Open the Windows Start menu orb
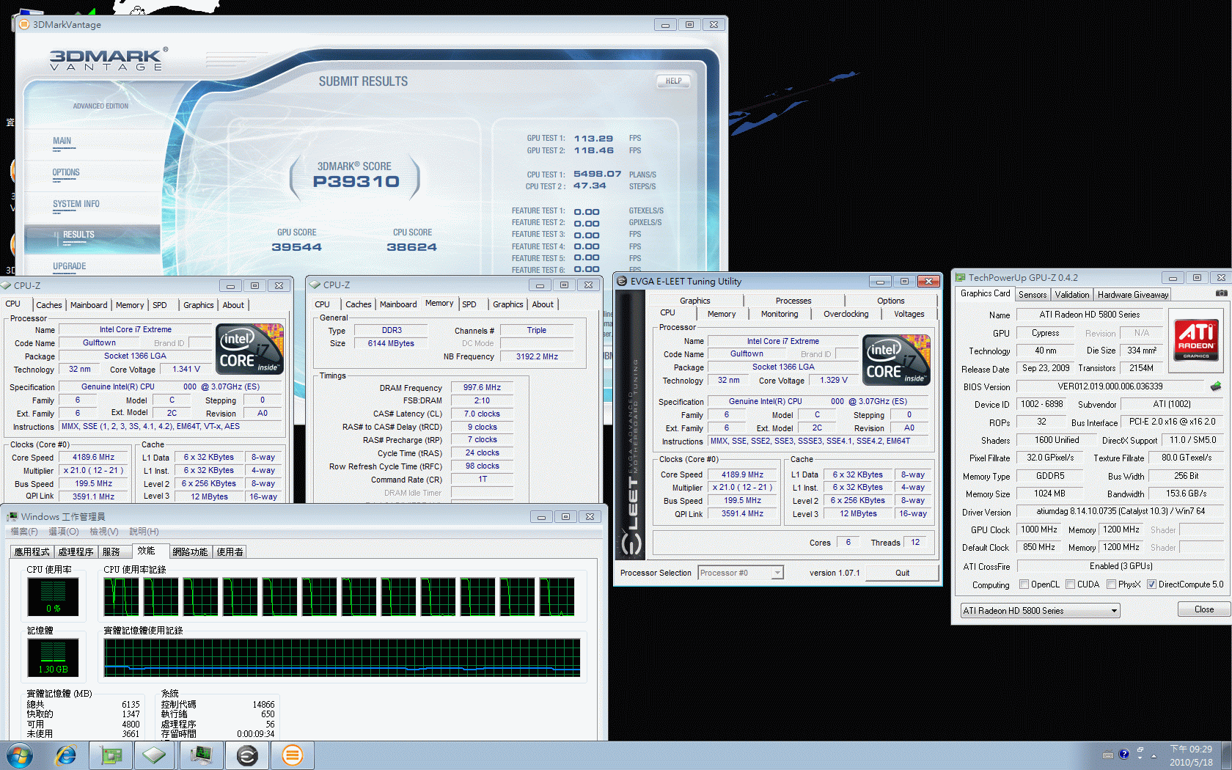Screen dimensions: 1232x770 (20, 755)
